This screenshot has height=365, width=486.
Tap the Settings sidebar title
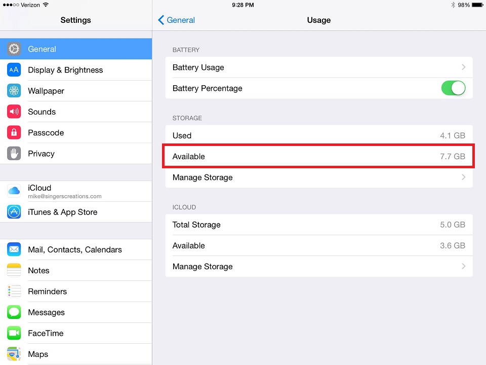click(x=75, y=20)
